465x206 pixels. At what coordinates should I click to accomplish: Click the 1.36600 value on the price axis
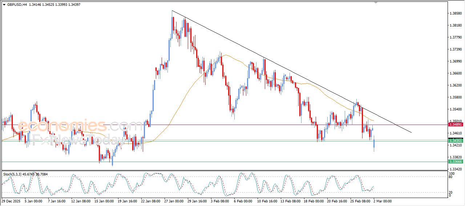tap(456, 73)
